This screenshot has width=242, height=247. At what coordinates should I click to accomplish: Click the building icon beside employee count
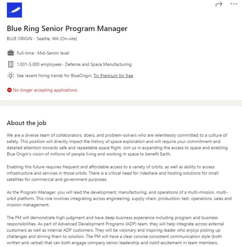tap(10, 64)
